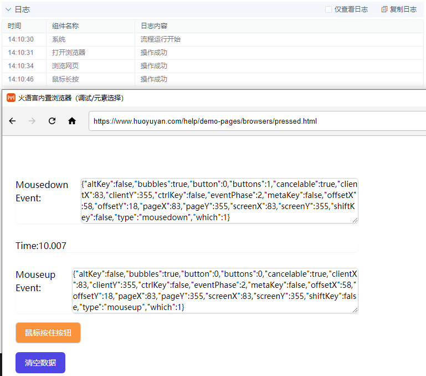This screenshot has height=376, width=426.
Task: Reload the page with refresh icon
Action: tap(52, 121)
